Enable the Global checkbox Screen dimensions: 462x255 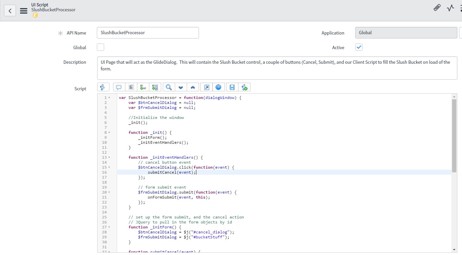click(100, 47)
